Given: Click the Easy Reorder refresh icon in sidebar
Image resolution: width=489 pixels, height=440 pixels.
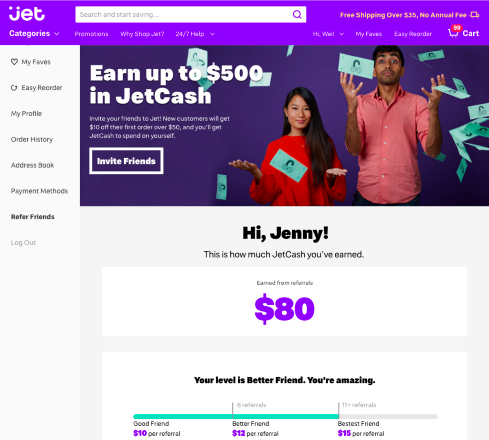Looking at the screenshot, I should [x=14, y=88].
